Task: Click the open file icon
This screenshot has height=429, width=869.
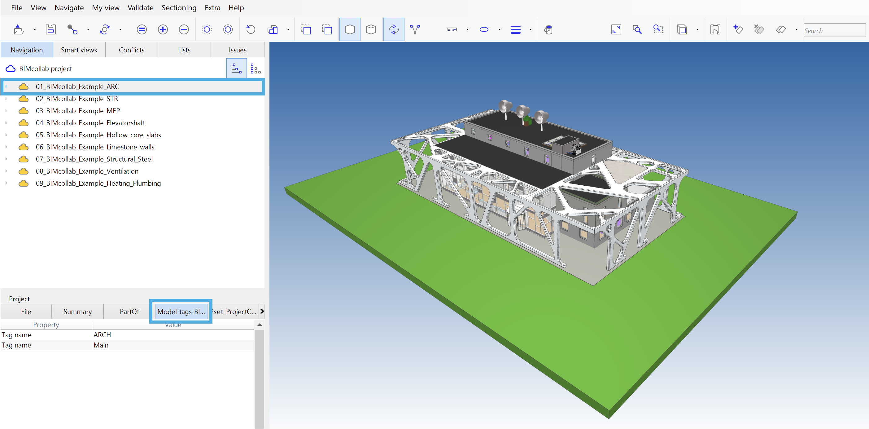Action: [x=19, y=30]
